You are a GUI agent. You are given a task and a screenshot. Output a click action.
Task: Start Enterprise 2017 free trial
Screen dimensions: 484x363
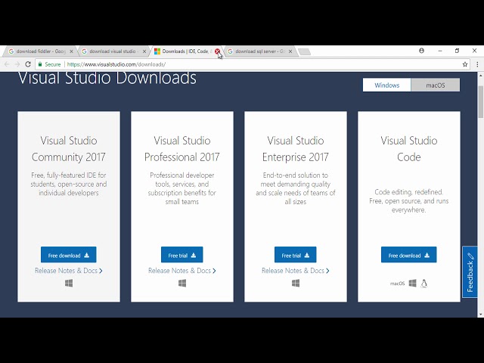click(x=296, y=255)
